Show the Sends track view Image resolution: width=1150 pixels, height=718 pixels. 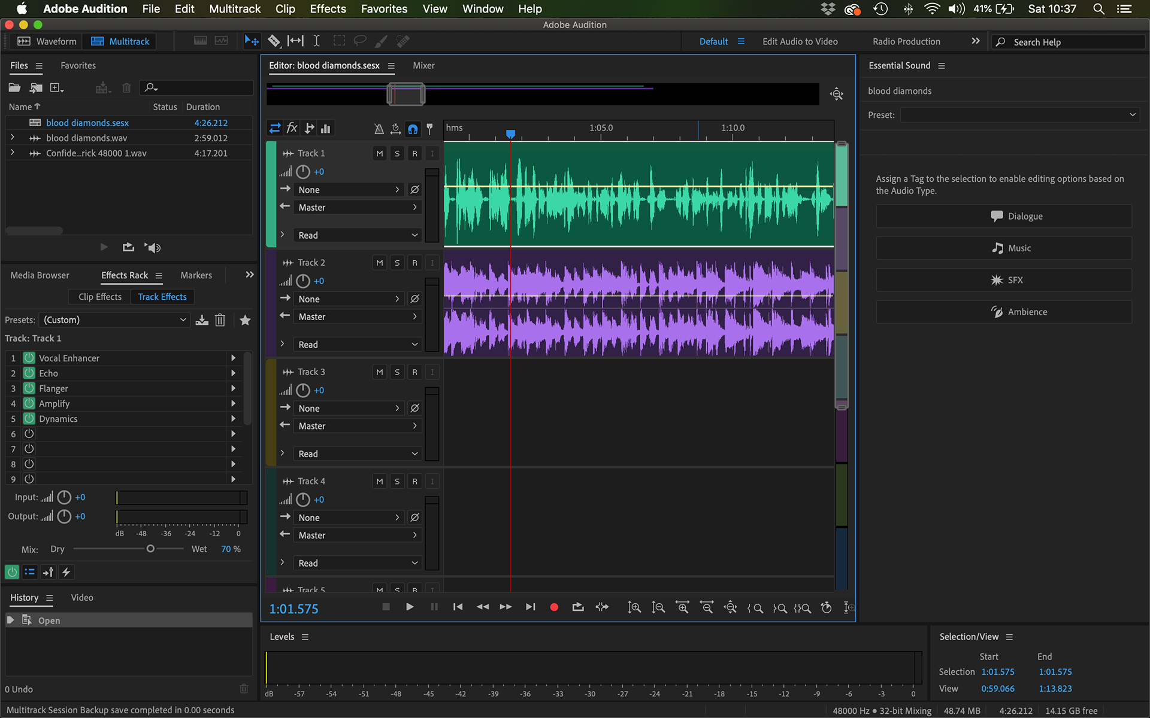click(x=309, y=128)
